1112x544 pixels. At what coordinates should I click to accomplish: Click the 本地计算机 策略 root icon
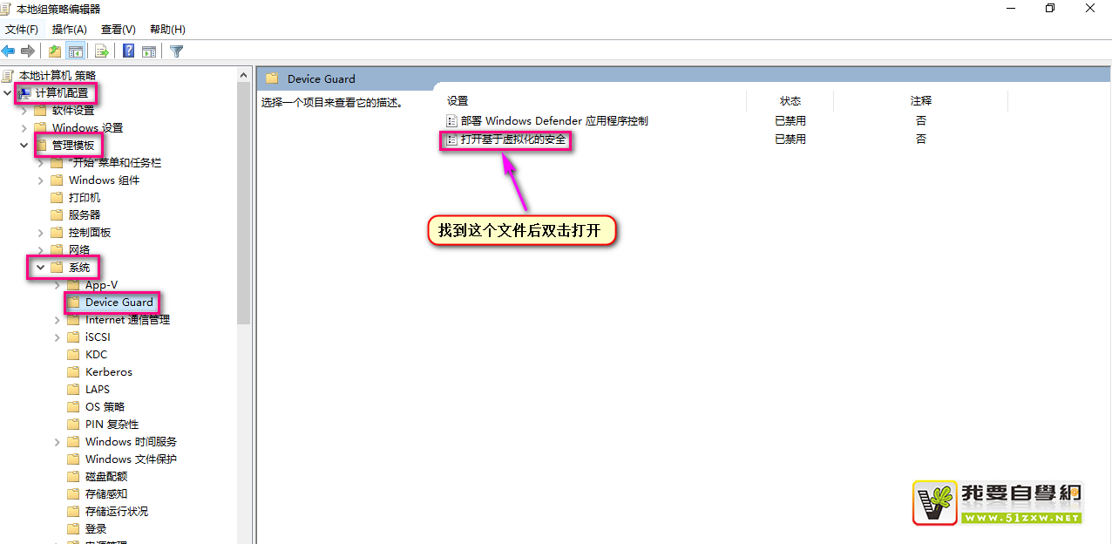click(x=8, y=76)
